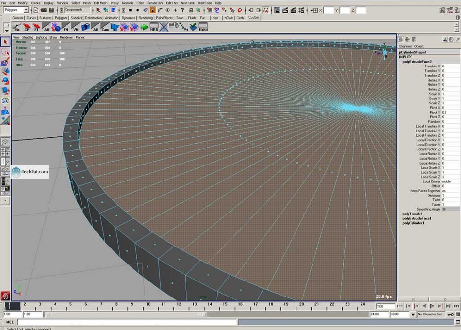
Task: Open the Create UVs menu
Action: pos(155,3)
